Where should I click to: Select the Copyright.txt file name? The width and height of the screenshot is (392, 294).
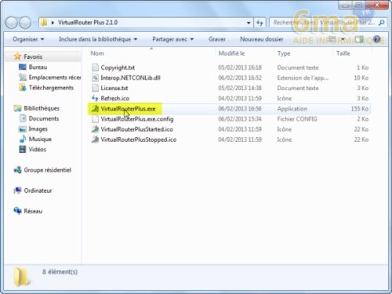118,67
